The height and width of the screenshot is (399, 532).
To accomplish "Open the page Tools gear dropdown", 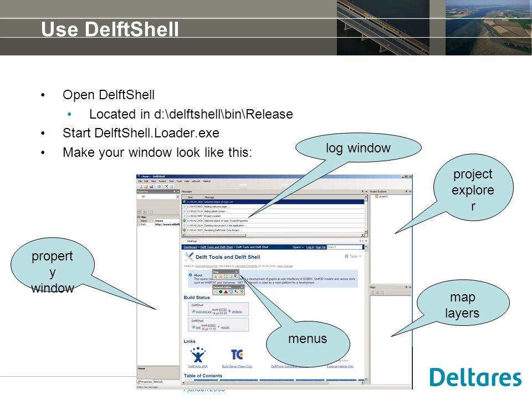I will pos(353,256).
